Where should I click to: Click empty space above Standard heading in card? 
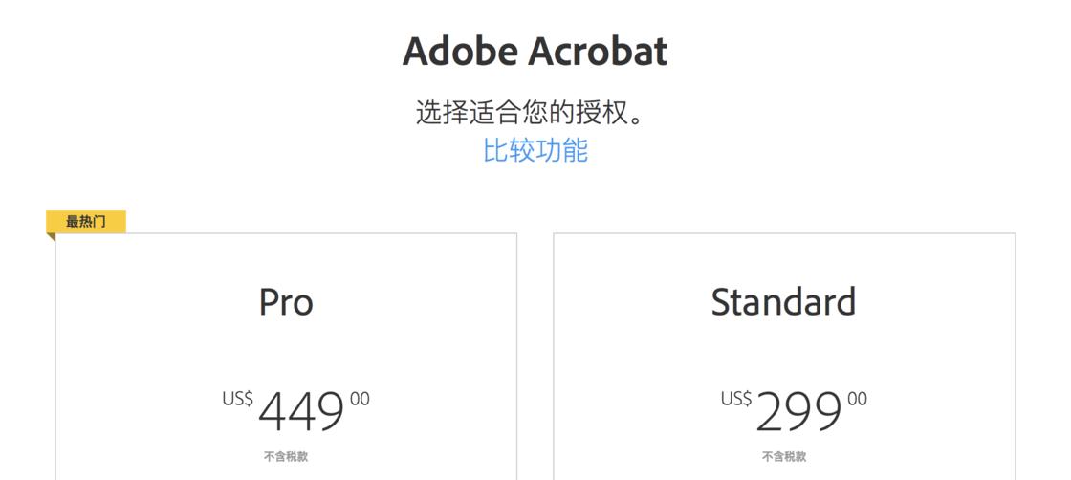point(783,256)
